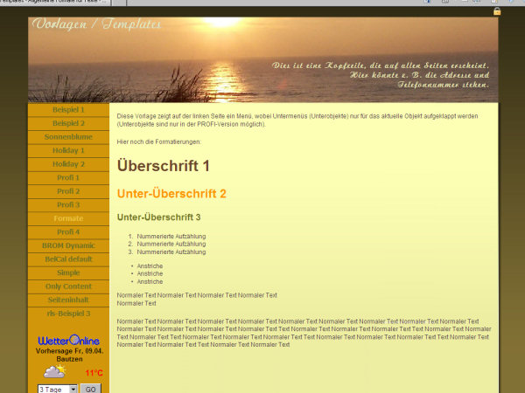
Task: Open Holiday 1 from the left menu
Action: tap(68, 151)
